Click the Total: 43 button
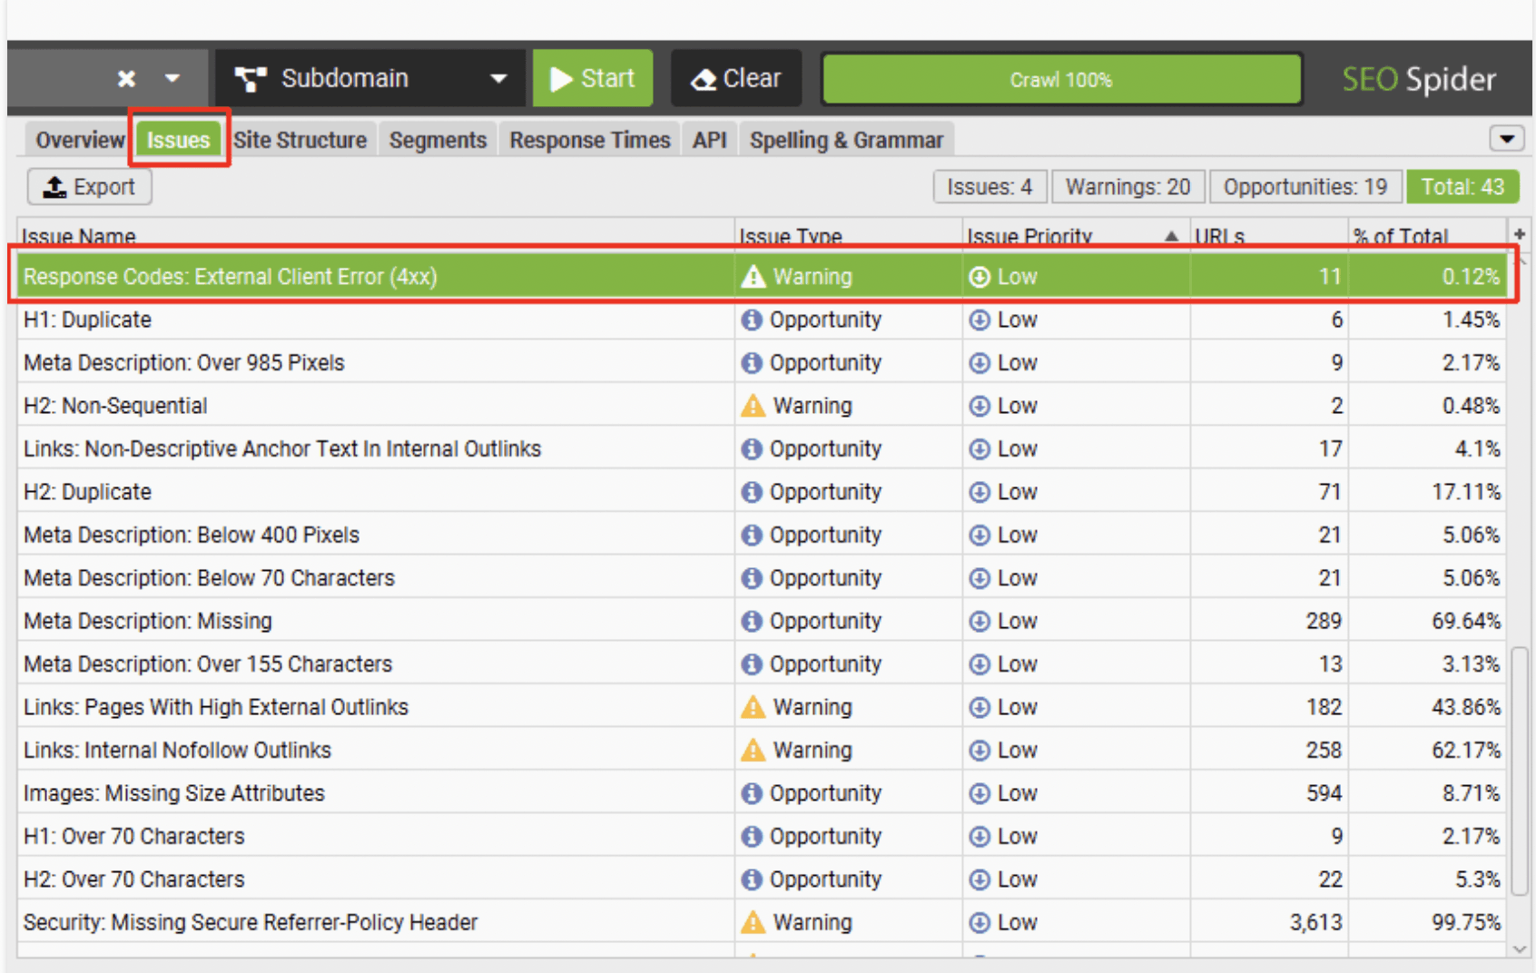1536x973 pixels. tap(1462, 186)
